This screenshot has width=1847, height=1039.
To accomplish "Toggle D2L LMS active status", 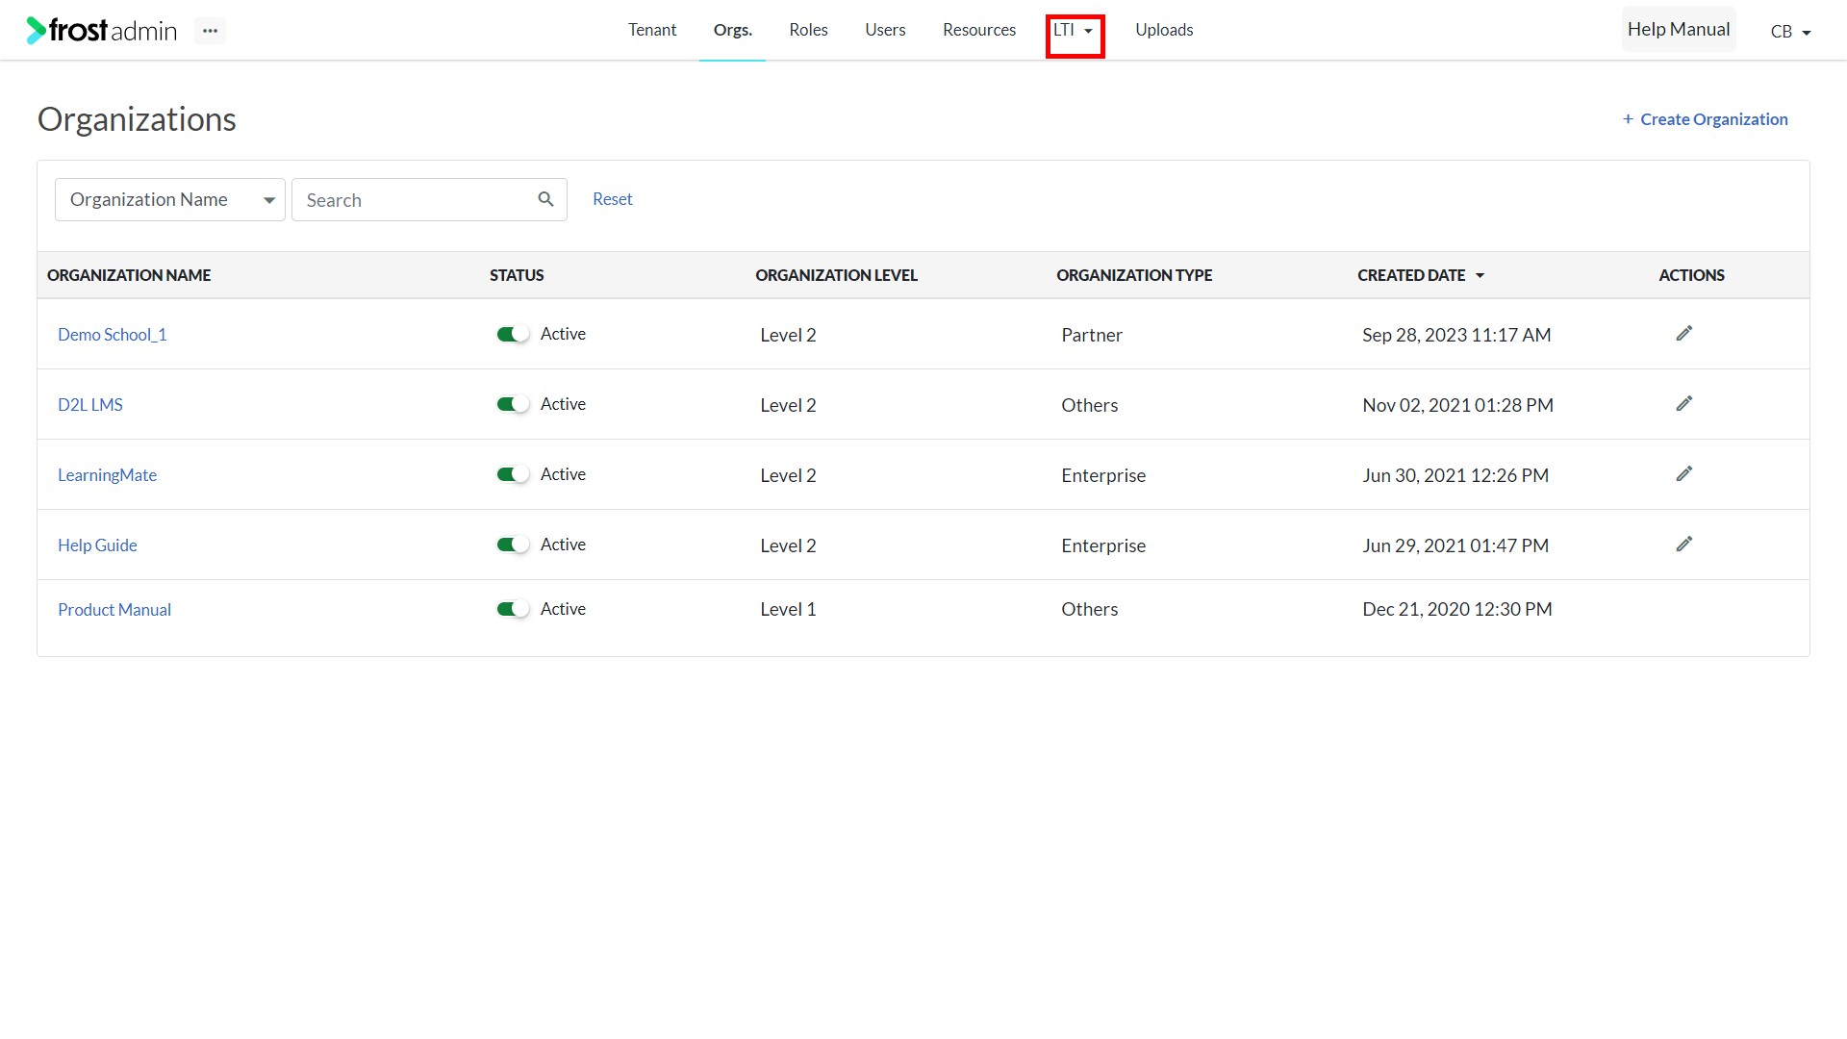I will click(513, 404).
